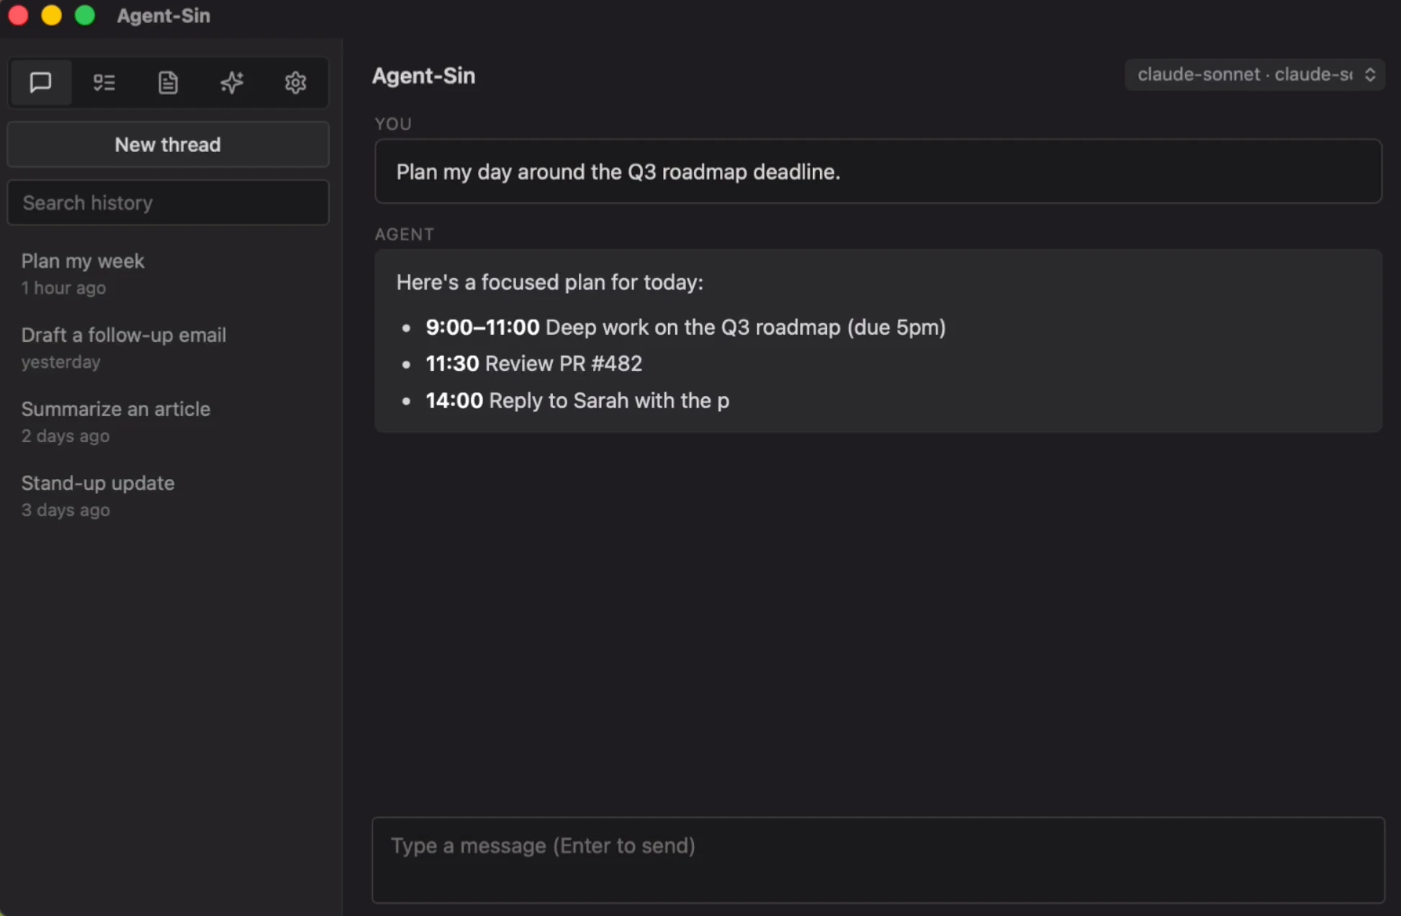Click the 14:00 Reply to Sarah bullet
The image size is (1401, 916).
coord(577,400)
